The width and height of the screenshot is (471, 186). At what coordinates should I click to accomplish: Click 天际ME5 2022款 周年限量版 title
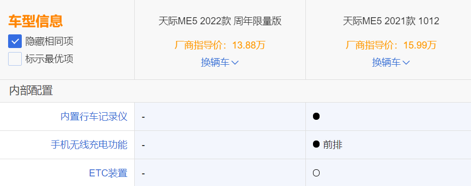pos(220,21)
